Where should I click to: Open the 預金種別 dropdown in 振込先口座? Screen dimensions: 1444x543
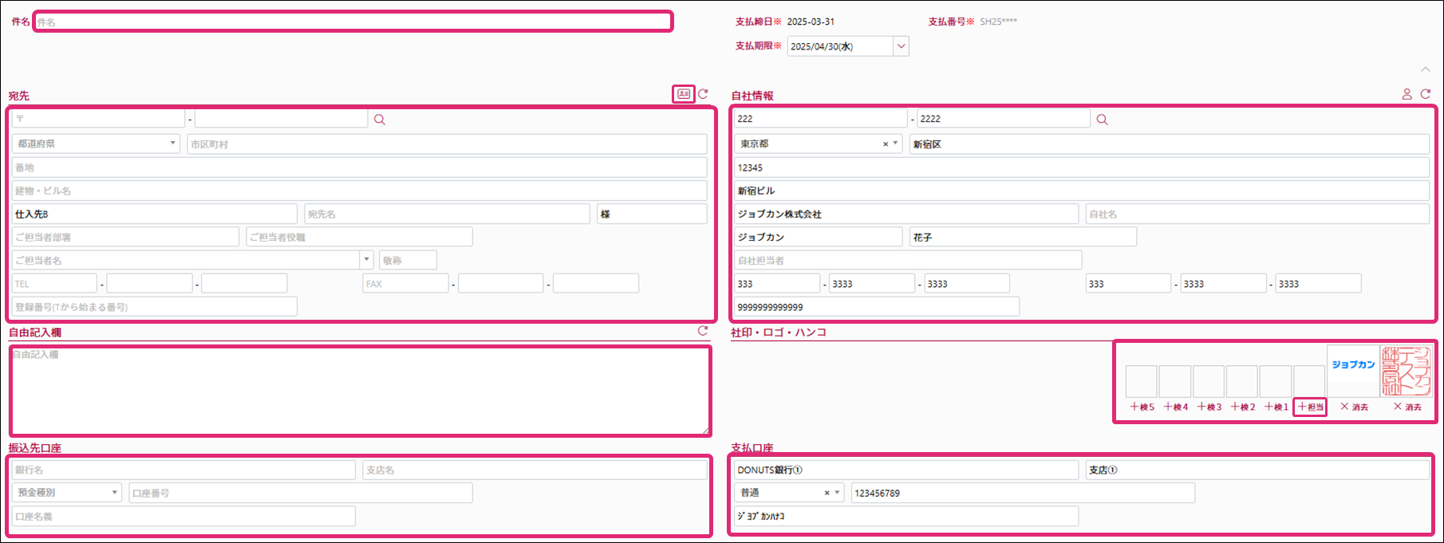114,493
